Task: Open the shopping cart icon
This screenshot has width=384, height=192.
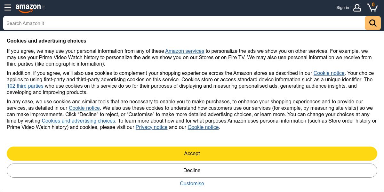Action: coord(372,8)
